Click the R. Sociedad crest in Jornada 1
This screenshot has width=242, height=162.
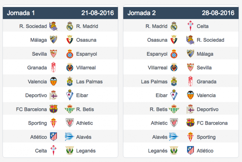pyautogui.click(x=53, y=26)
